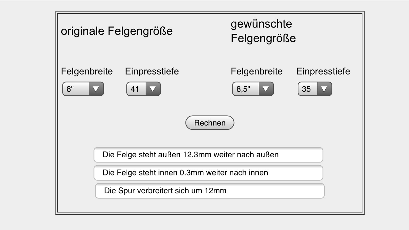Image resolution: width=409 pixels, height=230 pixels.
Task: Click the Felgenbreite label under gewünschte Felgengröße
Action: (257, 71)
